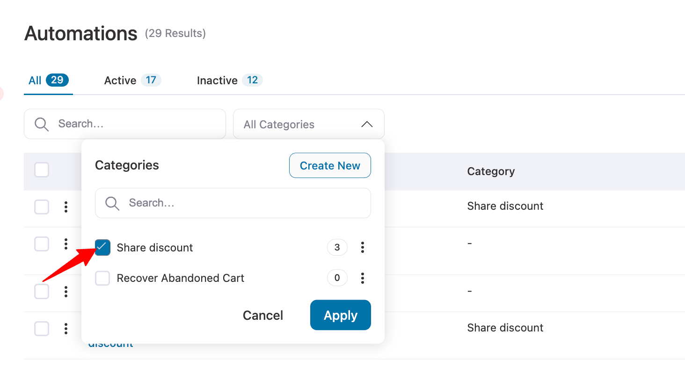Click the Apply button
Viewport: 685px width, 368px height.
(340, 315)
